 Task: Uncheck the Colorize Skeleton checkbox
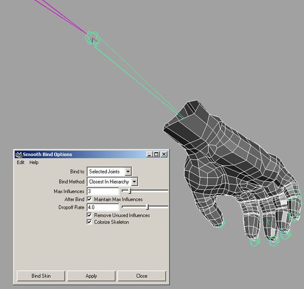point(90,222)
